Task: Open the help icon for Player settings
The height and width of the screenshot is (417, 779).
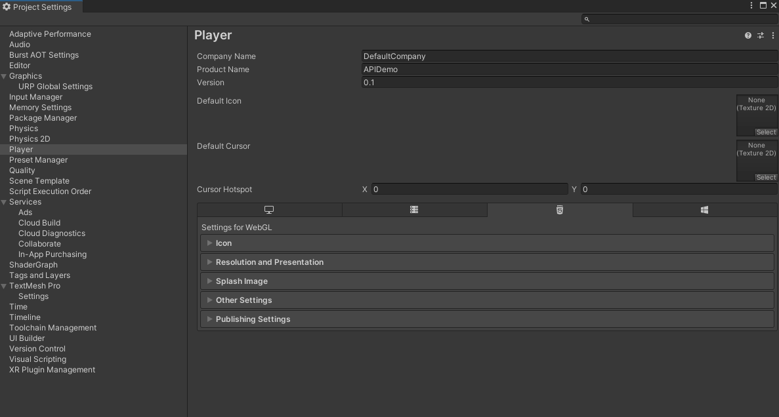Action: (748, 35)
